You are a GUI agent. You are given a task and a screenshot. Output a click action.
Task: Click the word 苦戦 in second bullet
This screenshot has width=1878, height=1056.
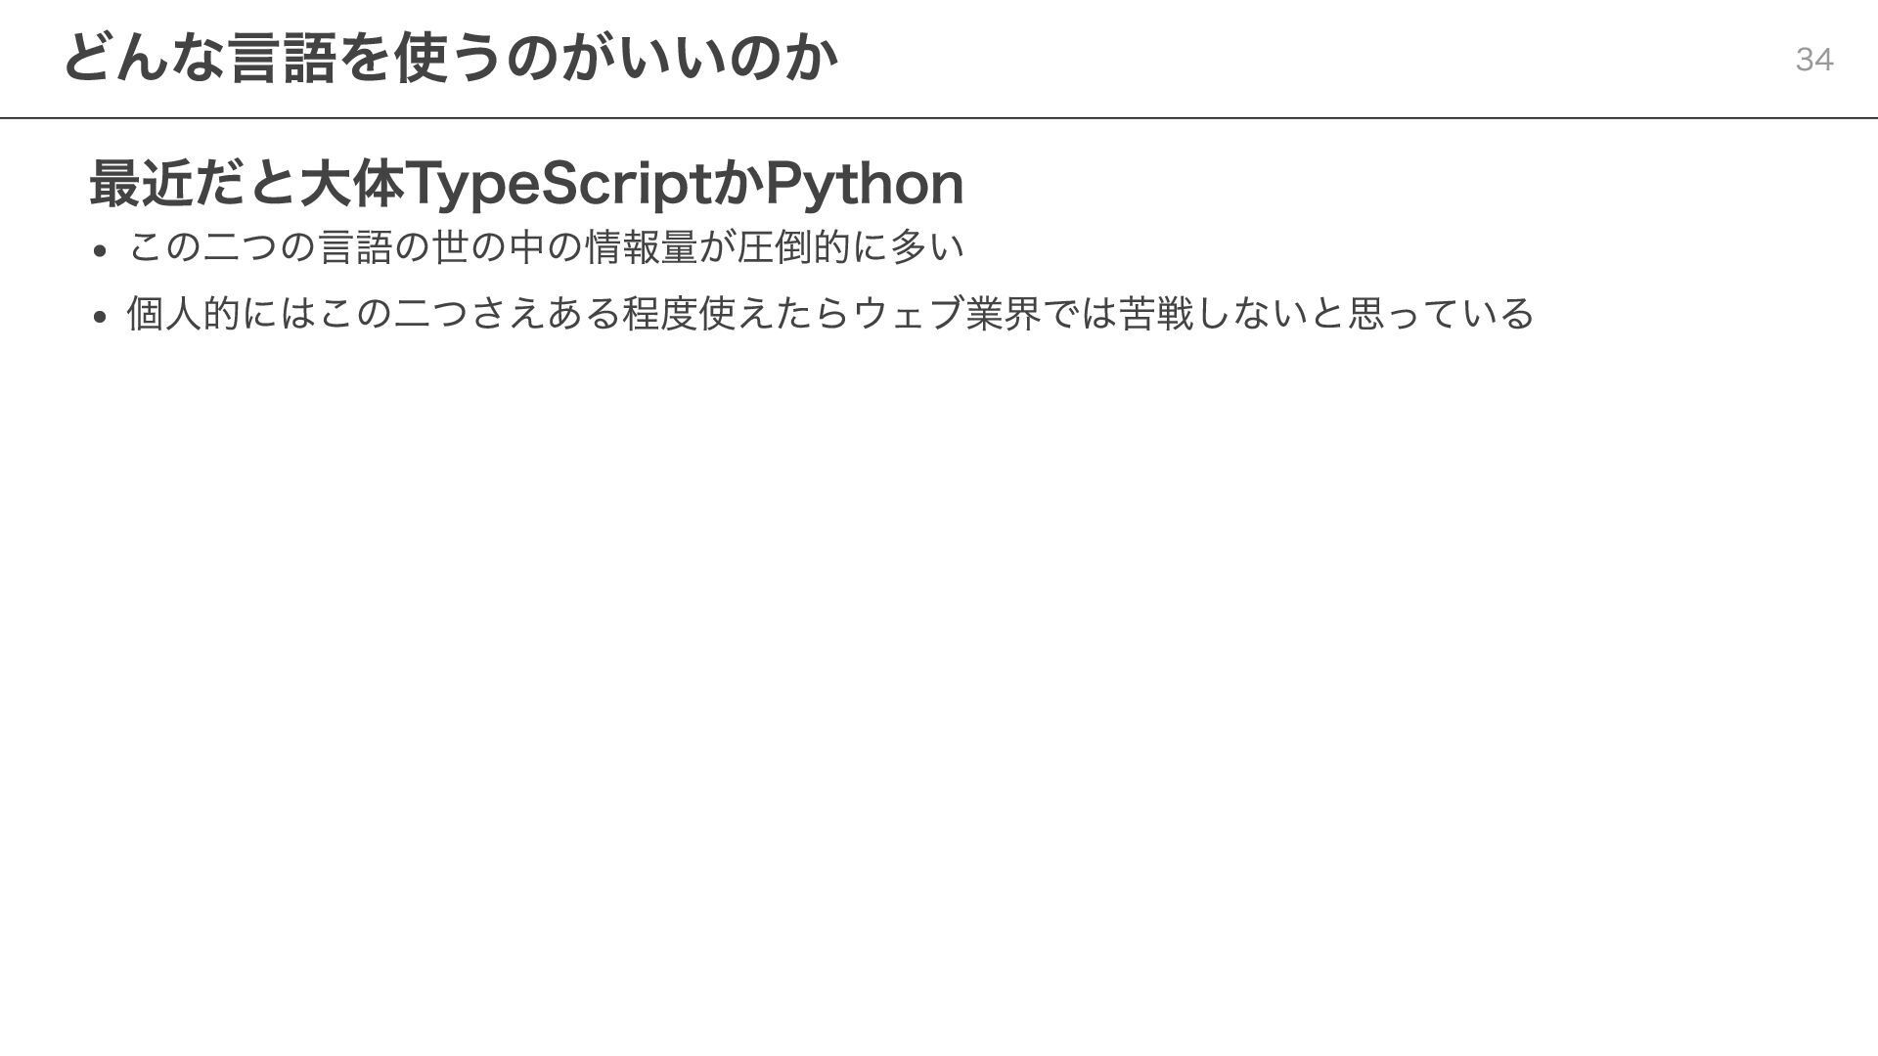[x=1156, y=314]
